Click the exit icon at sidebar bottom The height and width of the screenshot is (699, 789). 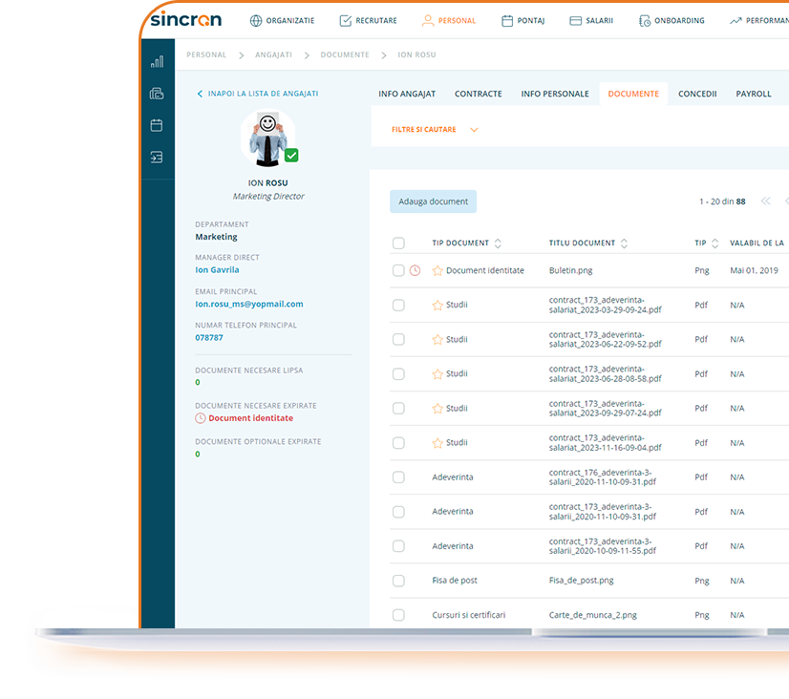157,156
